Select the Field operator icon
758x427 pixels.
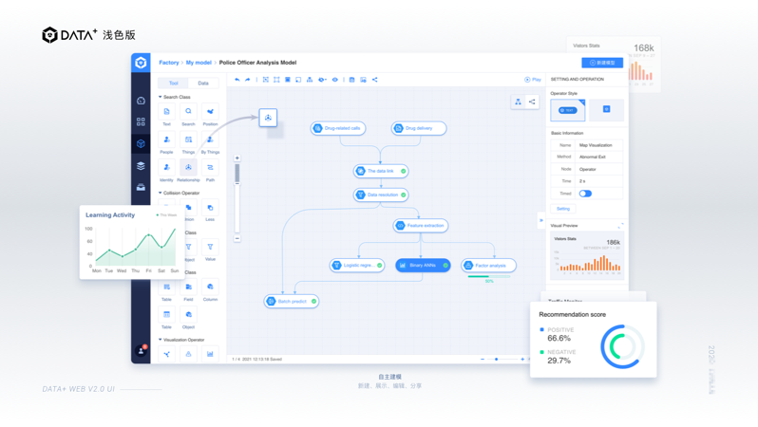(x=188, y=288)
